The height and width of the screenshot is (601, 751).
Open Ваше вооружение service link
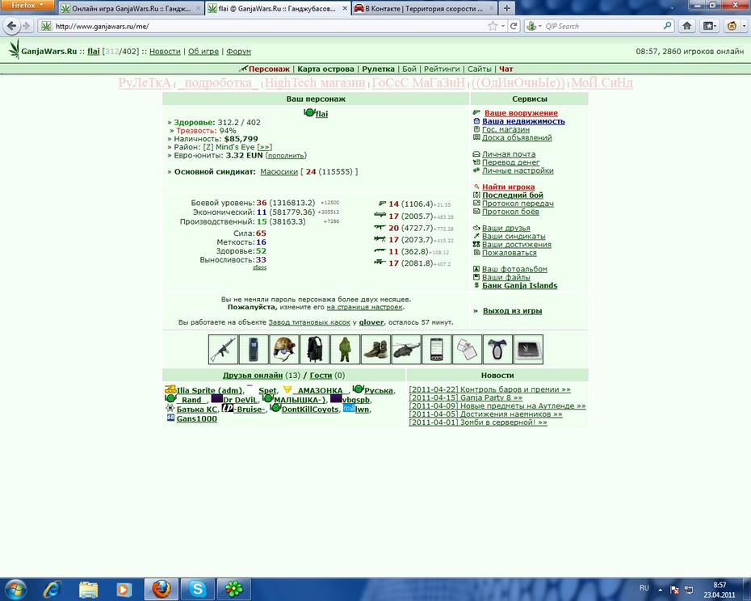[x=521, y=113]
